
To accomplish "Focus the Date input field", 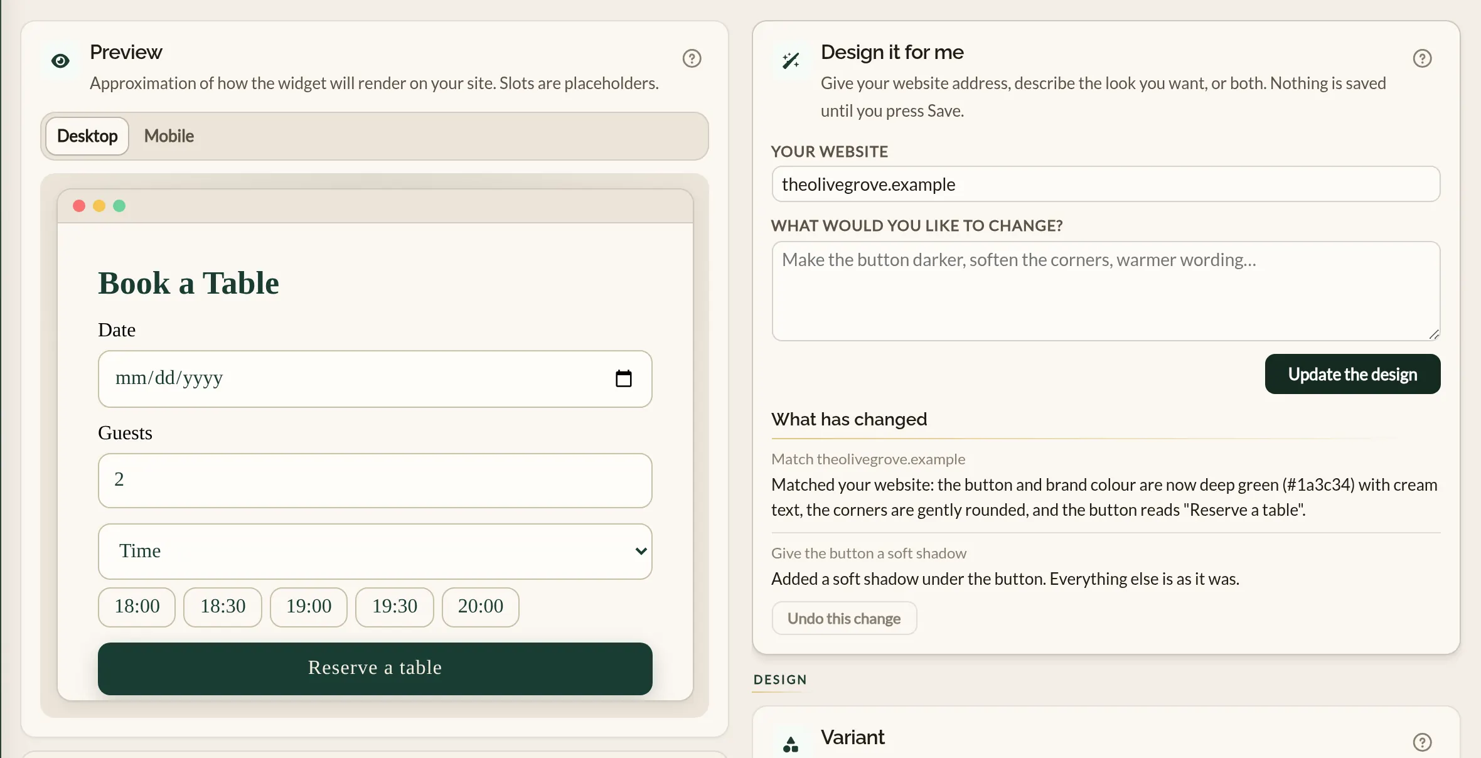I will coord(375,379).
